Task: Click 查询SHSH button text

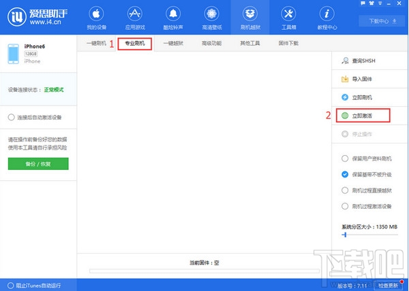Action: [363, 61]
